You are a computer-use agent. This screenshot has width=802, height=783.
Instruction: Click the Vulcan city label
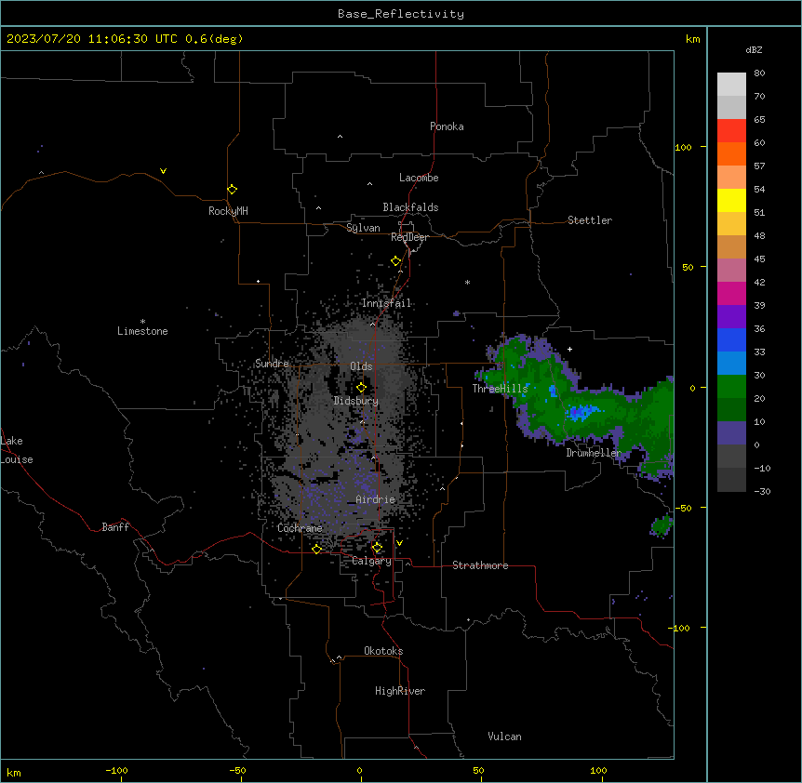pos(505,737)
